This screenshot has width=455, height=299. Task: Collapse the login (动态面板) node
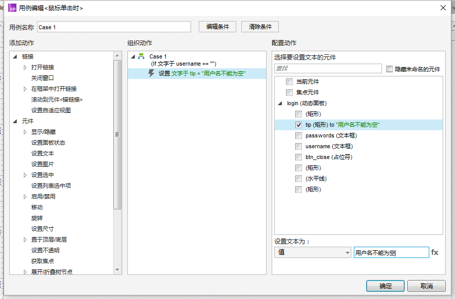tap(280, 103)
